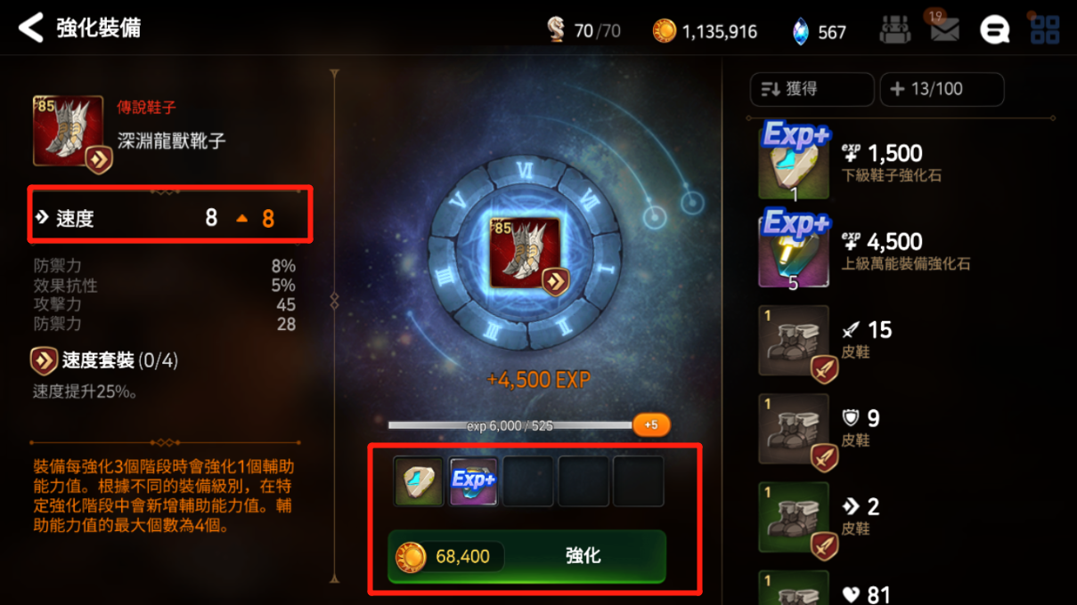Tap the 深淵龍獸靴子 equipment icon at left
1077x605 pixels.
coord(69,132)
